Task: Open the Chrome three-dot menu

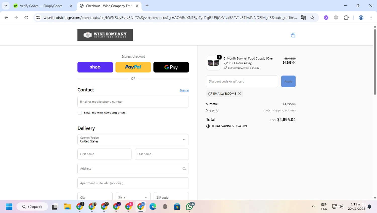Action: pyautogui.click(x=371, y=18)
